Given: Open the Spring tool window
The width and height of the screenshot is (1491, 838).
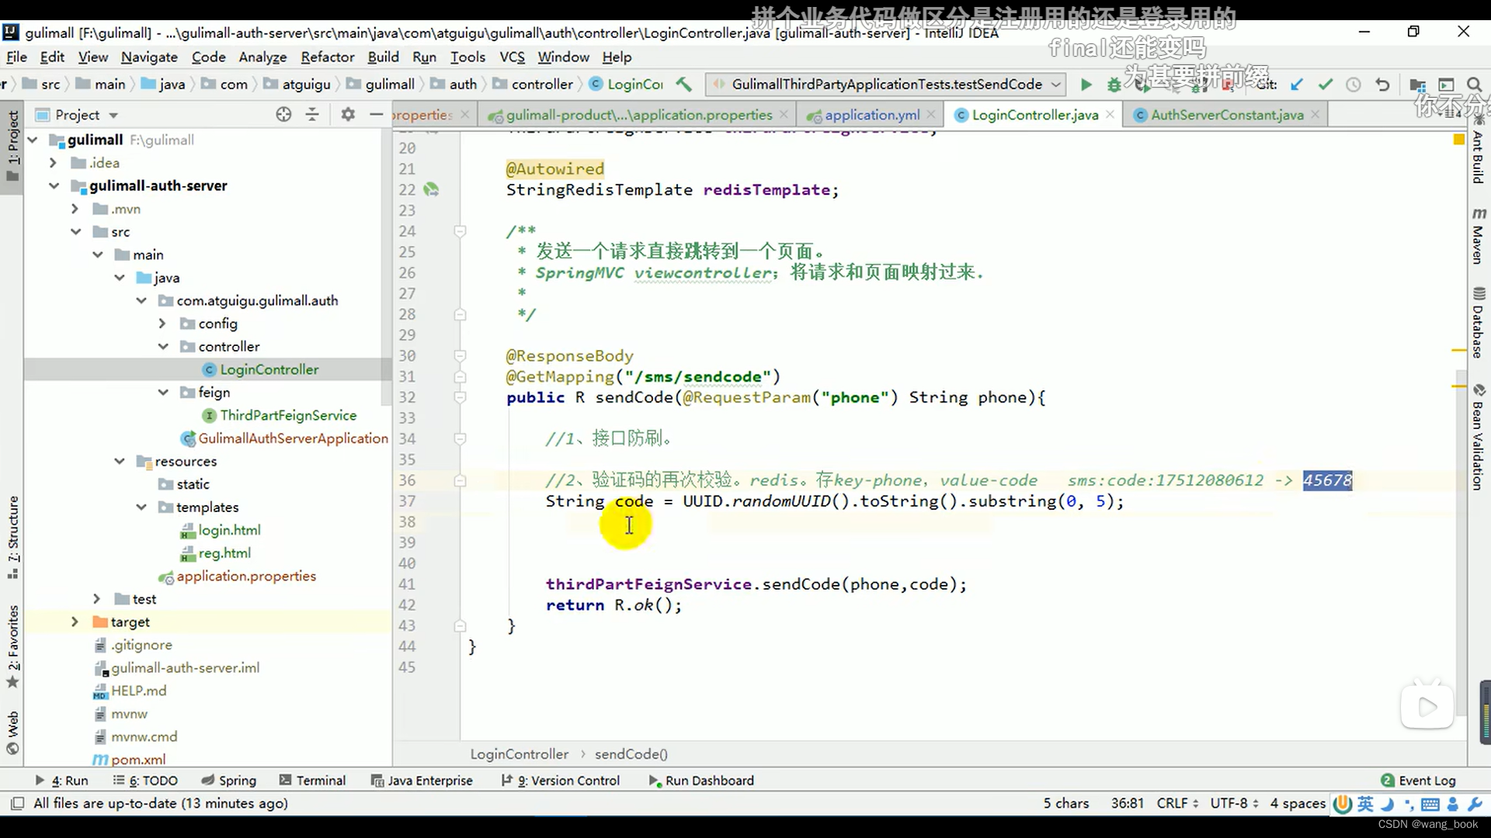Looking at the screenshot, I should (228, 781).
